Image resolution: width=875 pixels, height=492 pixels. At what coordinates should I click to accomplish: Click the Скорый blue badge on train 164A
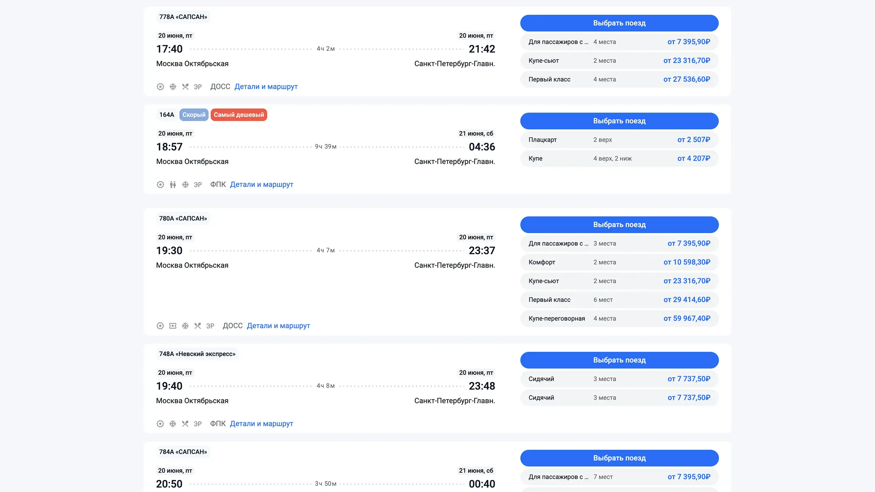point(194,115)
